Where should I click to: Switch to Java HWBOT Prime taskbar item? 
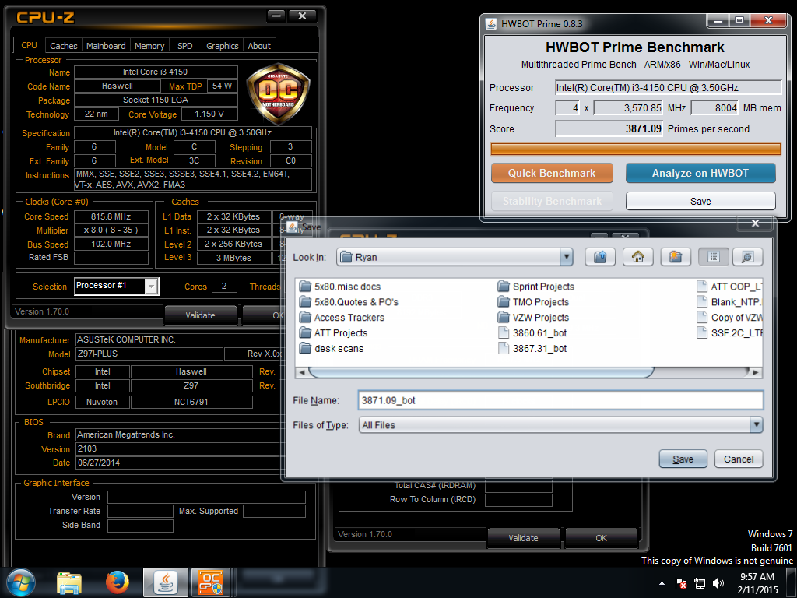[x=165, y=582]
